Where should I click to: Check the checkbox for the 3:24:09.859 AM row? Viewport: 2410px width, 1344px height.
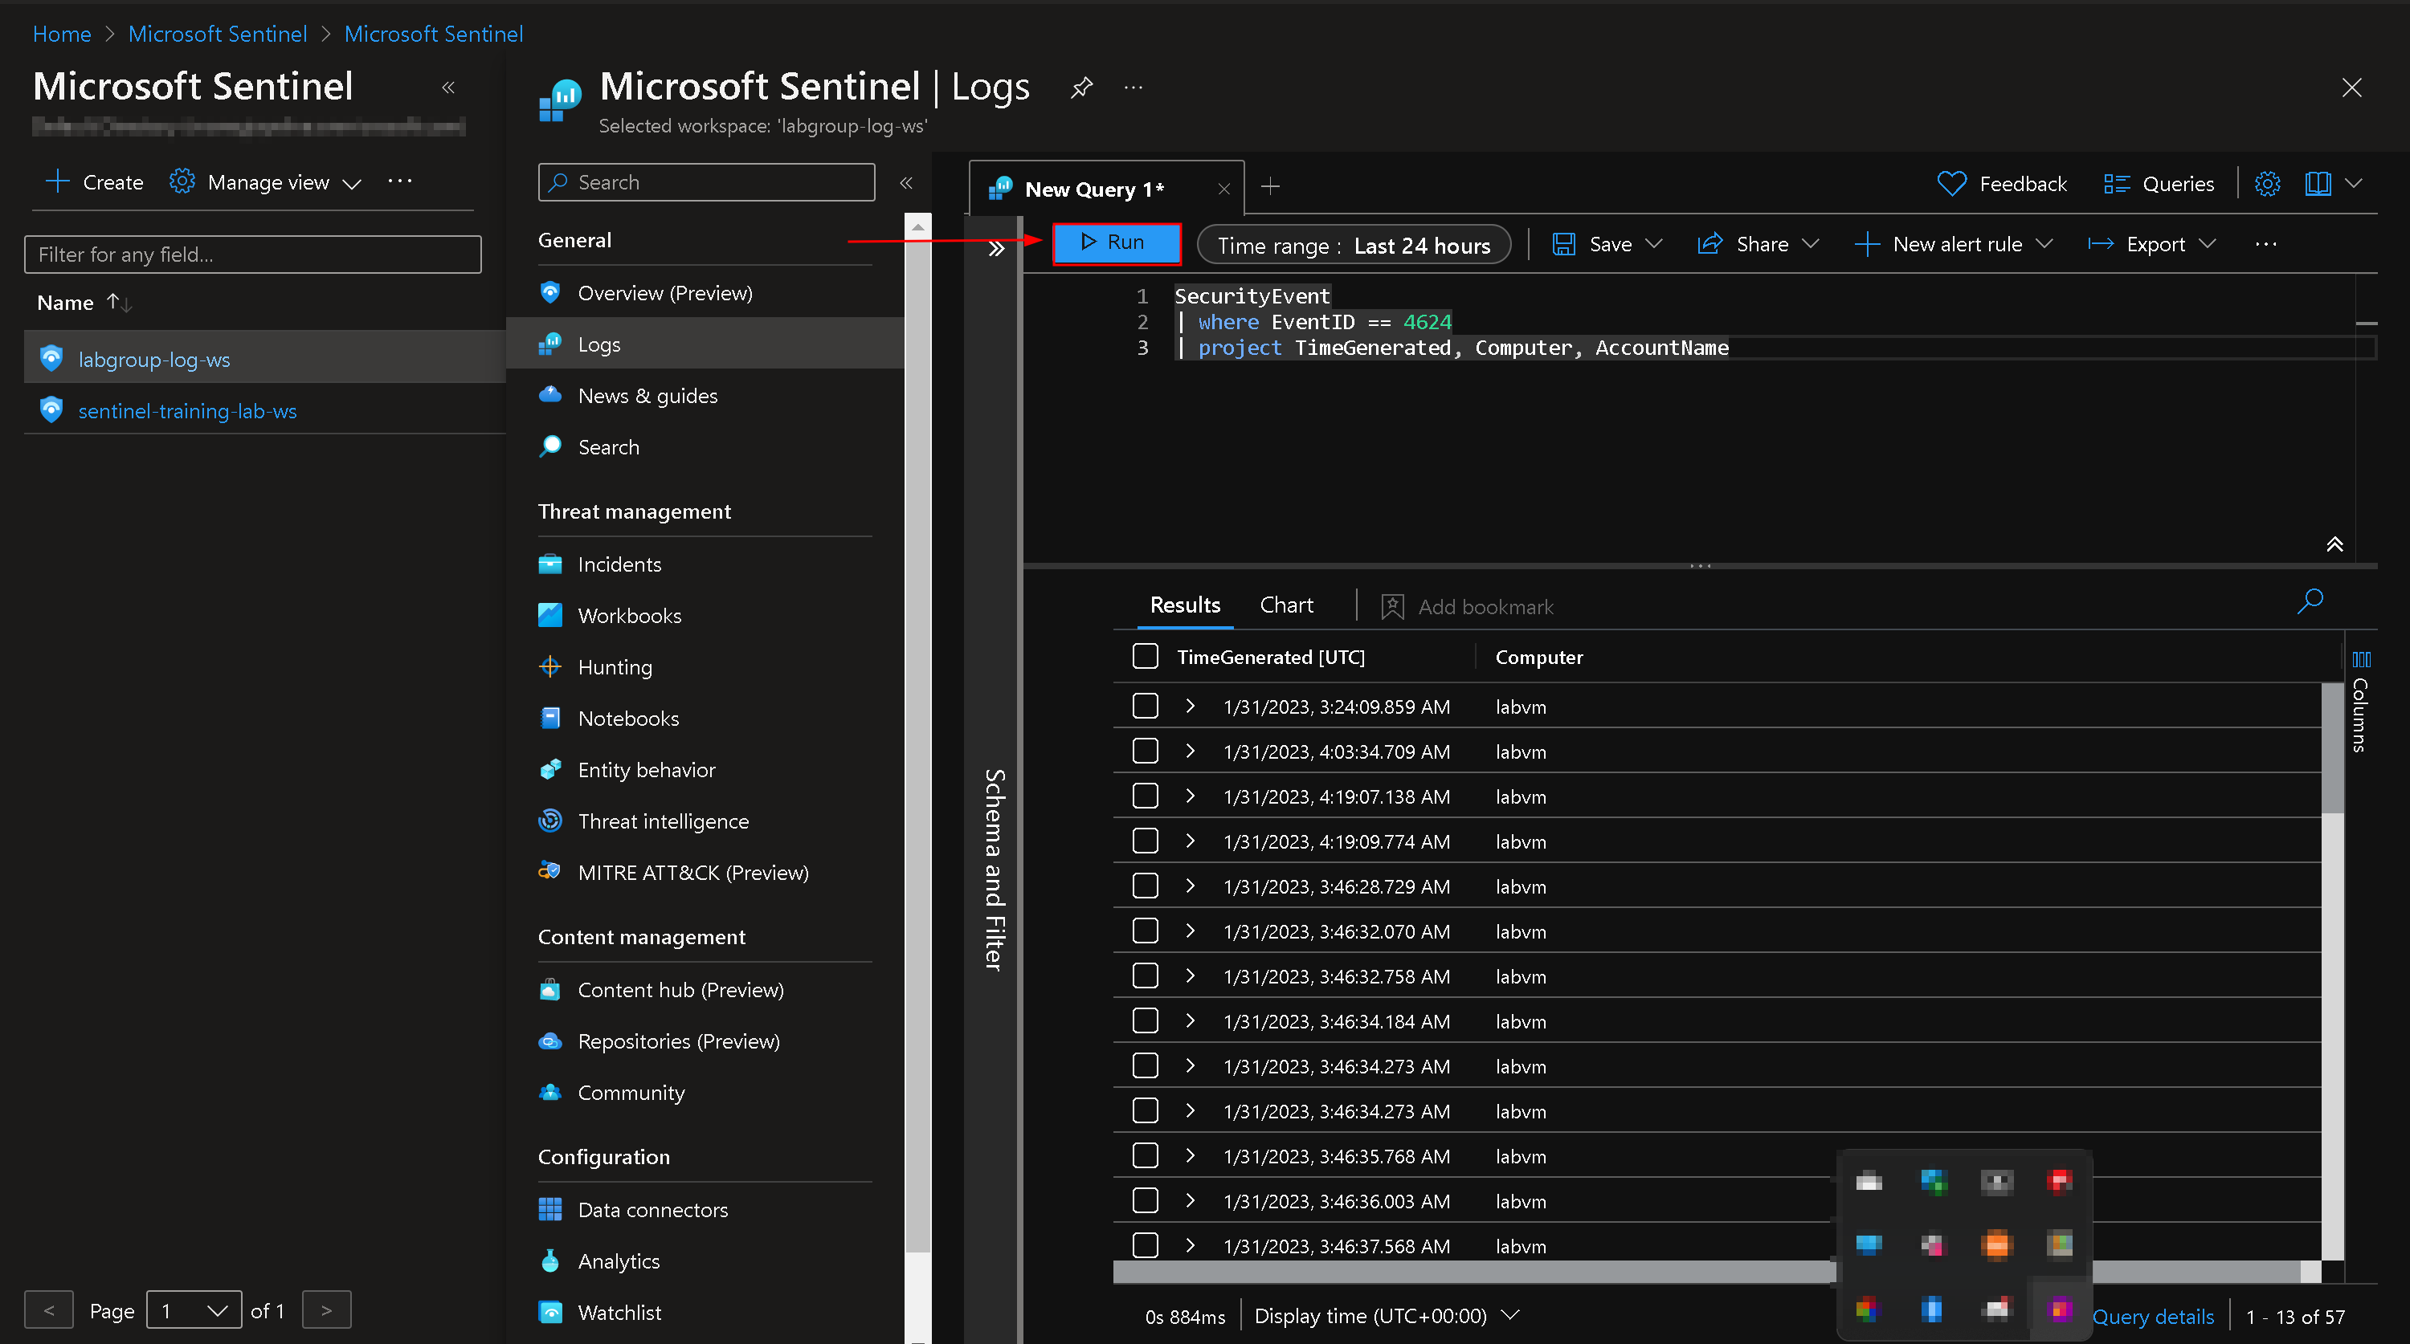(1145, 707)
